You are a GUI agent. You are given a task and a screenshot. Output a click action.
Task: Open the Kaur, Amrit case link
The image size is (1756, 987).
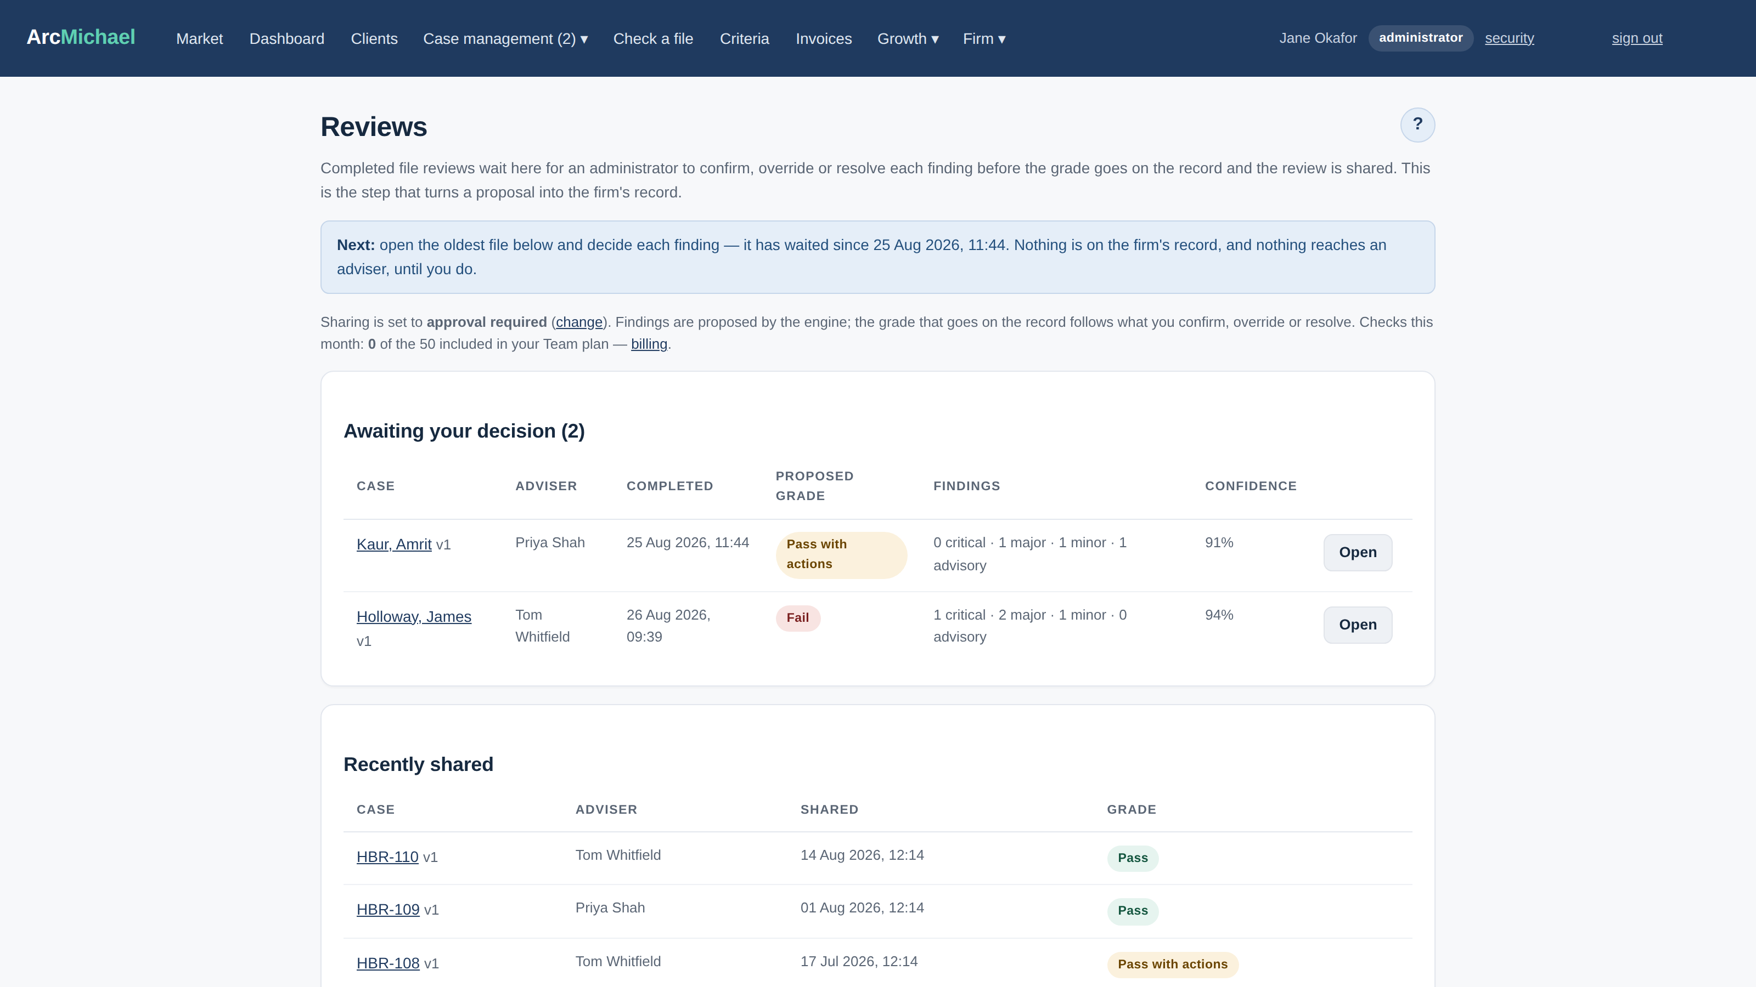[x=394, y=544]
